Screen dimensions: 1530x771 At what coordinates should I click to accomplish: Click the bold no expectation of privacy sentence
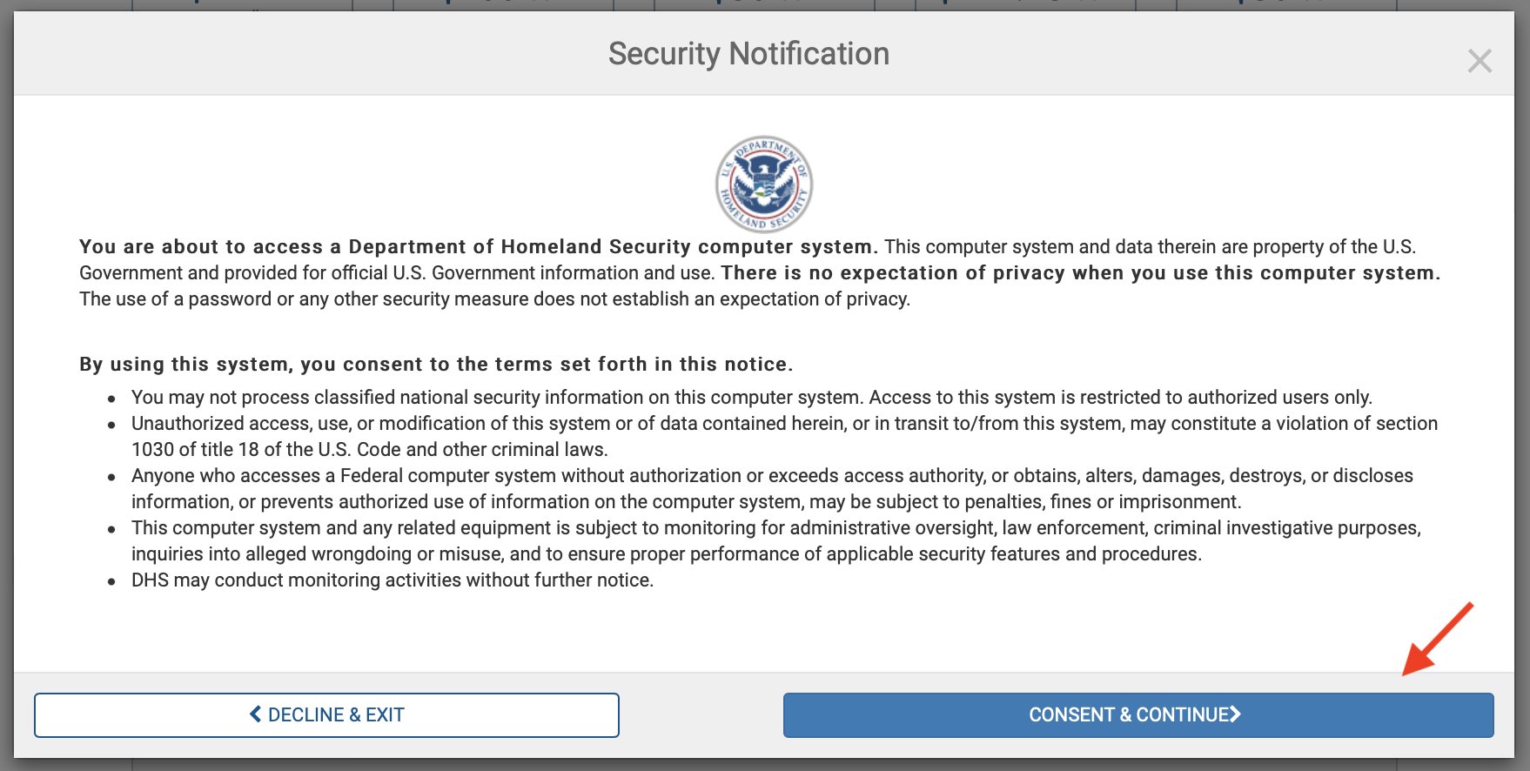coord(1080,273)
